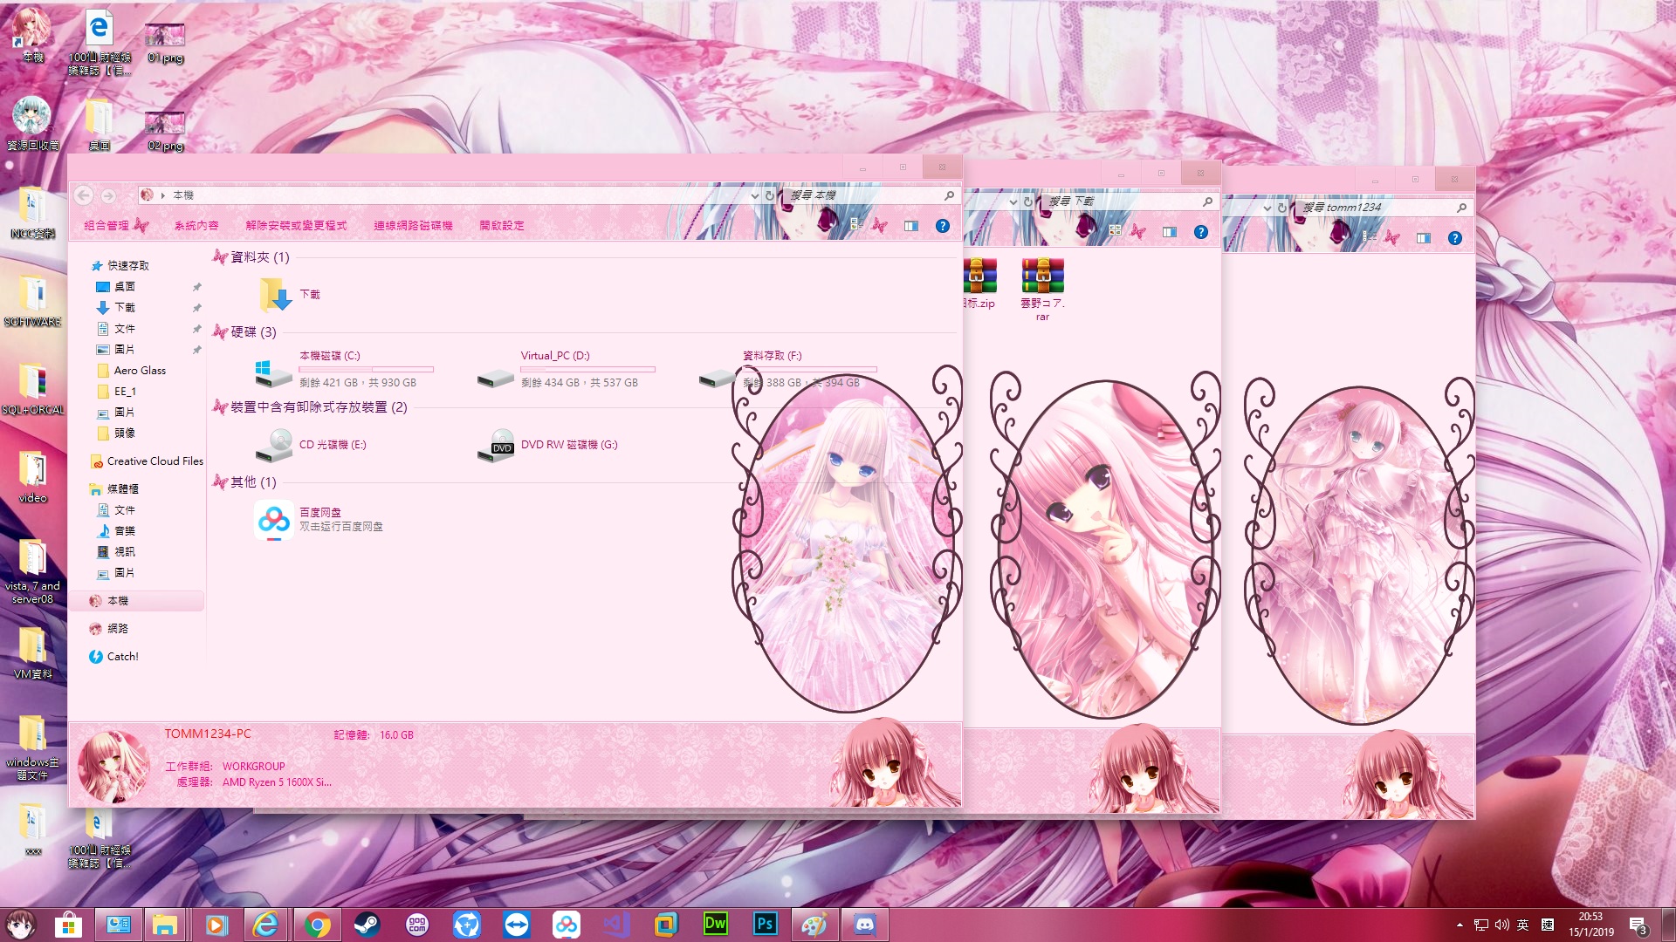Toggle the preview pane in 本機 window
1676x942 pixels.
point(910,226)
